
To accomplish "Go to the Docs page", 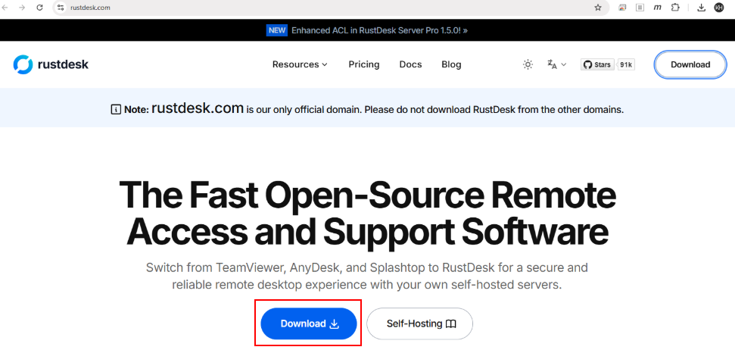I will tap(410, 64).
